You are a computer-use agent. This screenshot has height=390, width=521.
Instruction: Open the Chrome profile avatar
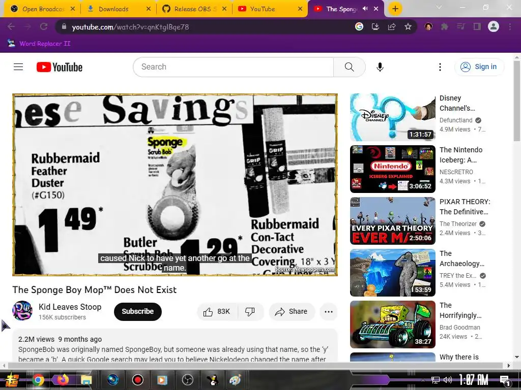point(494,27)
